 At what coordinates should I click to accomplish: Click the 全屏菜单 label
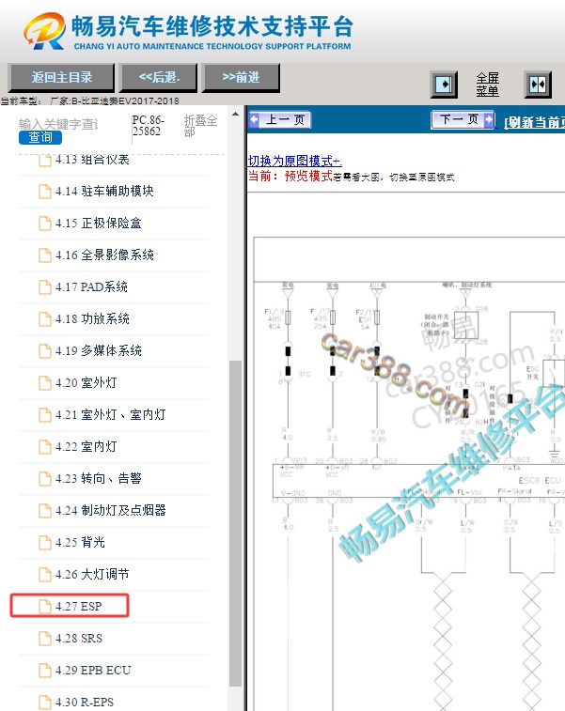tap(487, 85)
